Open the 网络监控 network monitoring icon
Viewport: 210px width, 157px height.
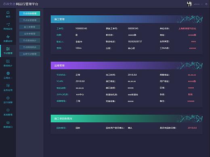pos(8,25)
